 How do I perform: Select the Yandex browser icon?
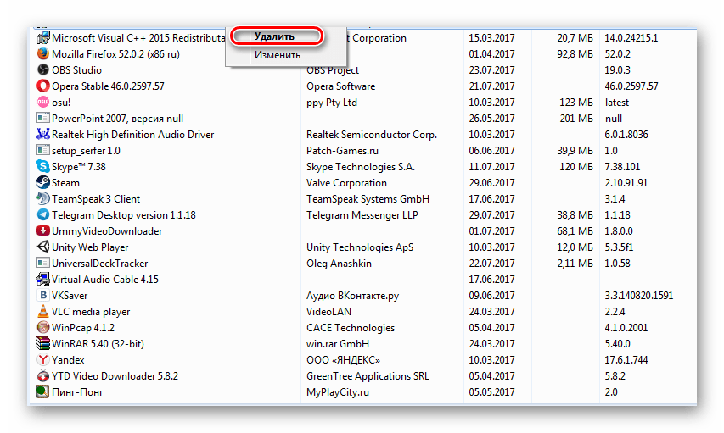(x=43, y=360)
